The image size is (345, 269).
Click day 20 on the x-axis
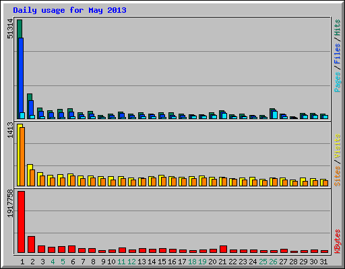212,262
